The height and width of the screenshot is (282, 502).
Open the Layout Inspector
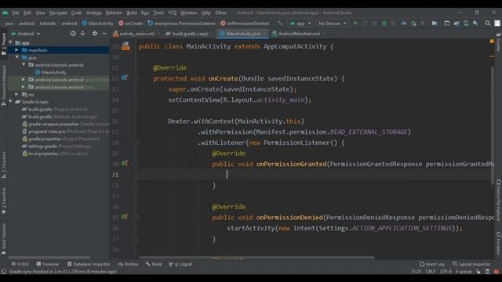471,264
